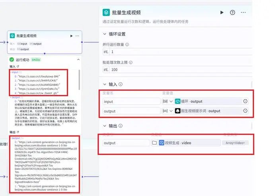Collapse the 输入 section
Image resolution: width=275 pixels, height=196 pixels.
pos(105,84)
